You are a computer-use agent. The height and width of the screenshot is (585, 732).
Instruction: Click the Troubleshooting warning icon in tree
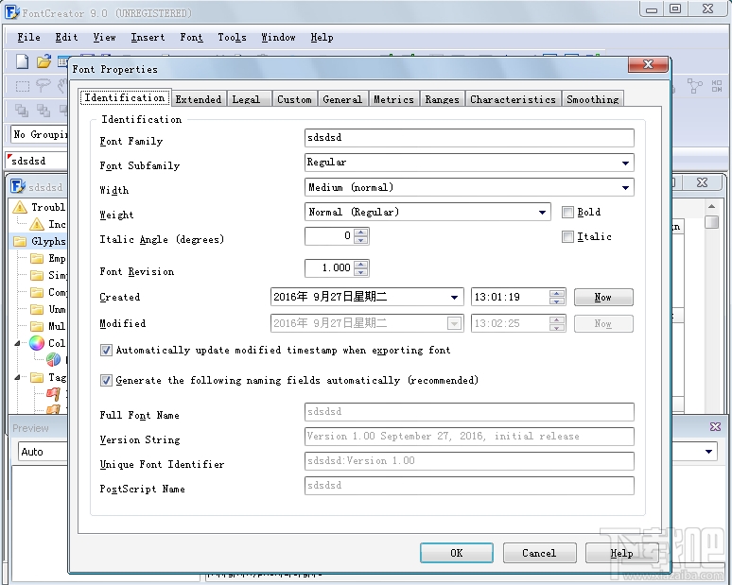click(x=20, y=207)
